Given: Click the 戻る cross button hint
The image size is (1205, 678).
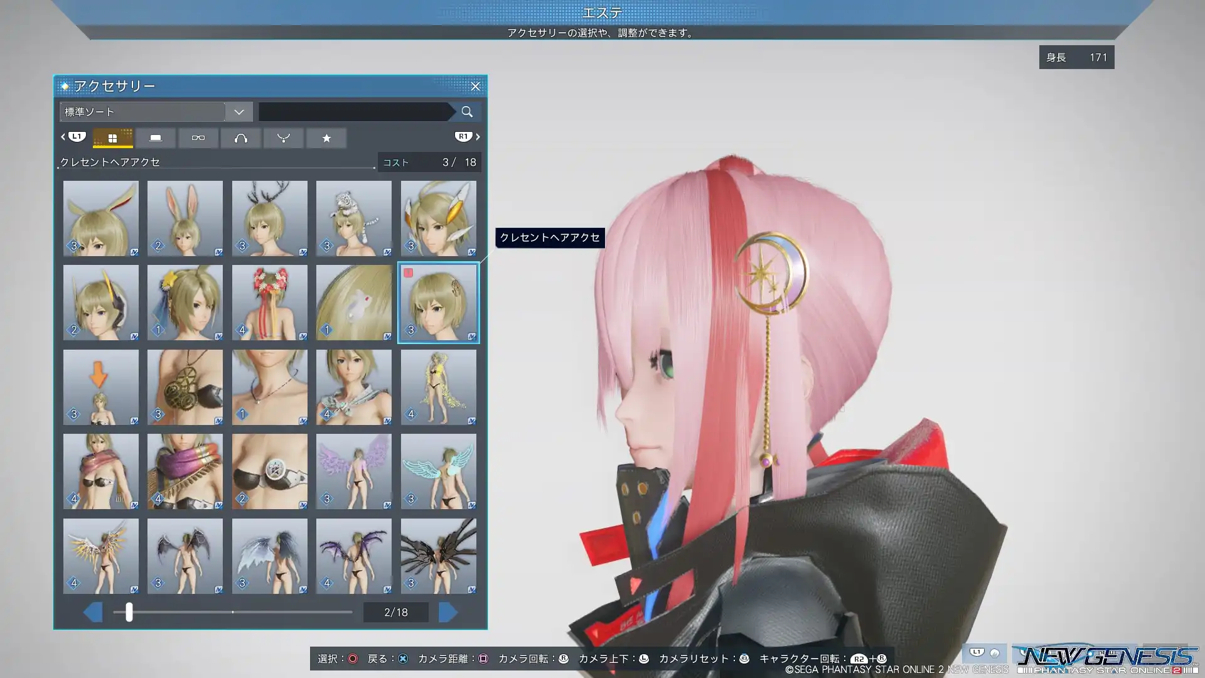Looking at the screenshot, I should coord(388,659).
